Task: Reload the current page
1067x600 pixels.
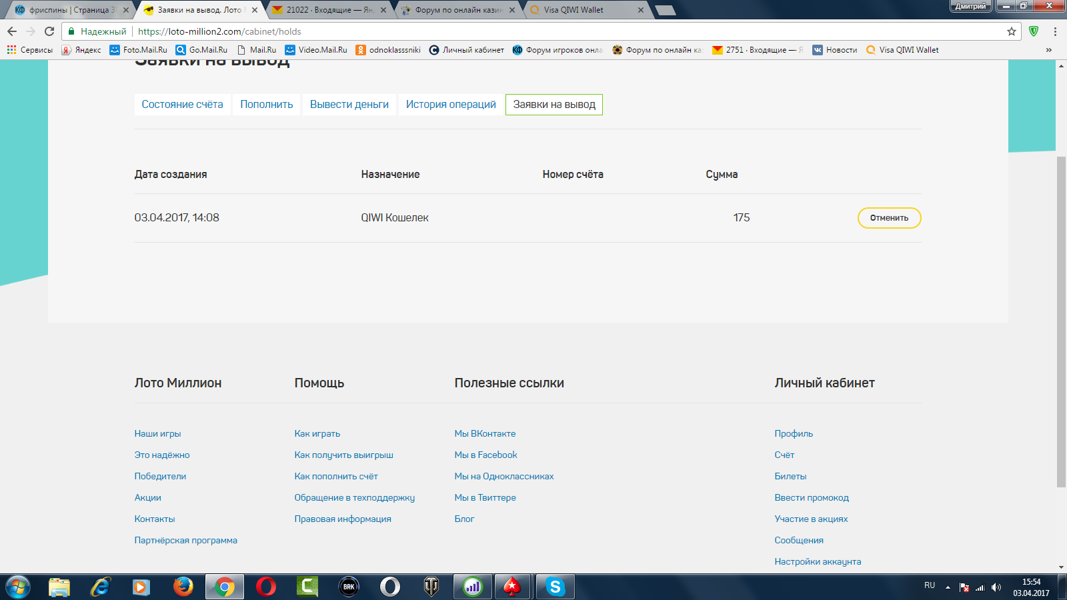Action: click(x=49, y=31)
